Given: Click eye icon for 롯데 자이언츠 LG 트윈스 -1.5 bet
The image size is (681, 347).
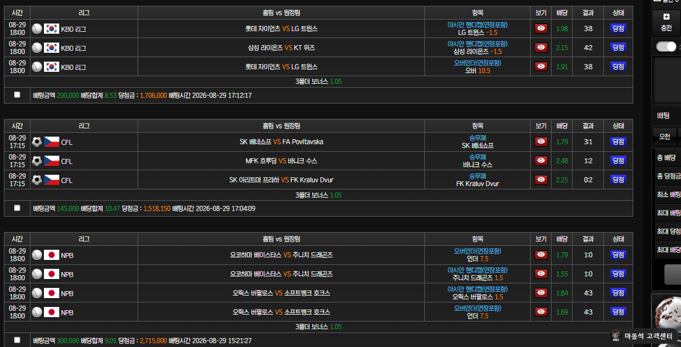Looking at the screenshot, I should pyautogui.click(x=541, y=29).
